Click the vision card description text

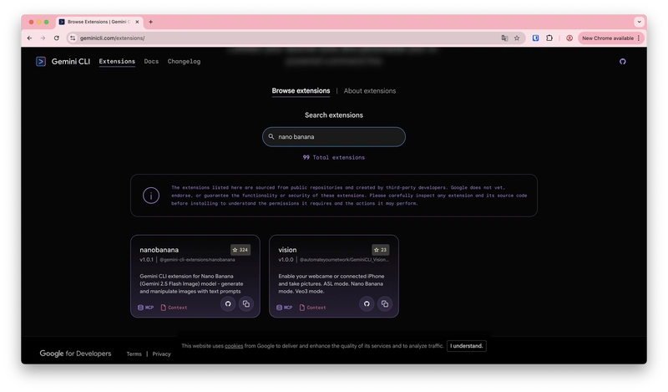(331, 283)
